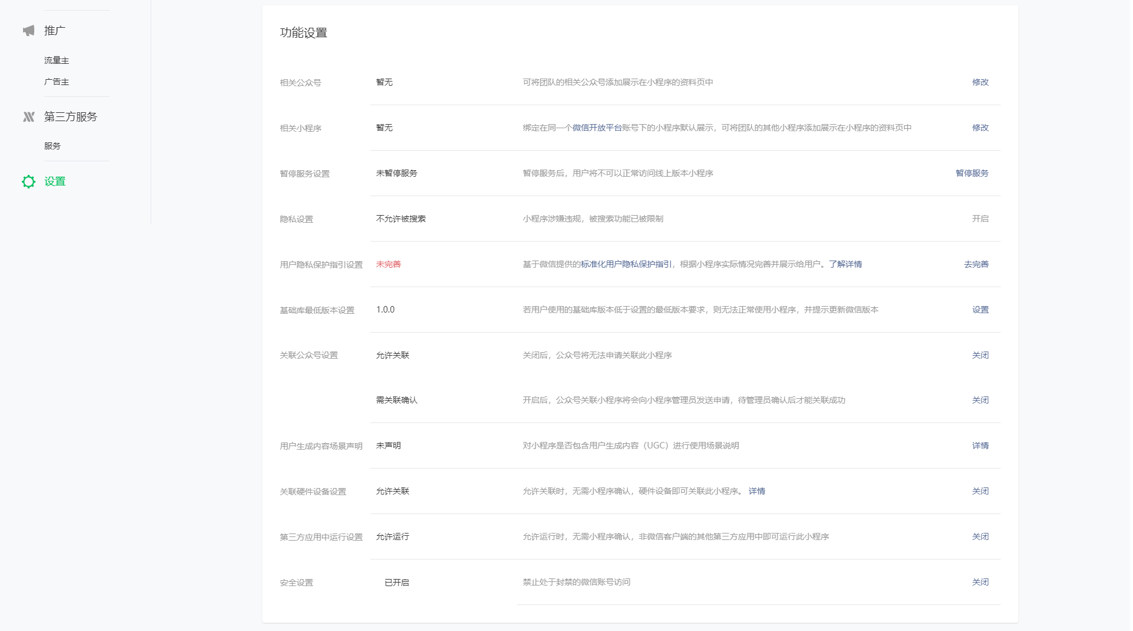Turn off 需关联确认 option
The height and width of the screenshot is (631, 1133).
(980, 401)
